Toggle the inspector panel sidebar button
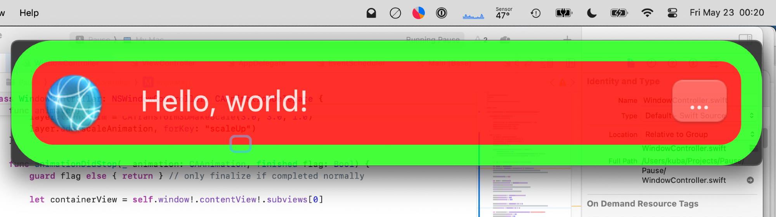 [745, 38]
